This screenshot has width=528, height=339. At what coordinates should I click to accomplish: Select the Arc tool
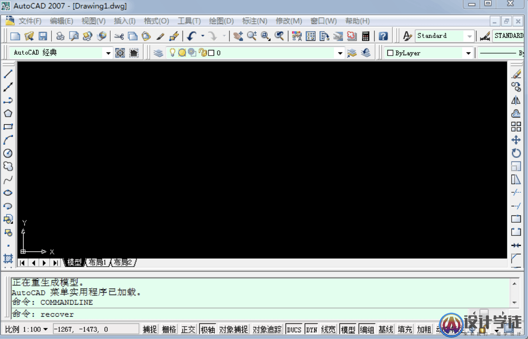coord(8,140)
